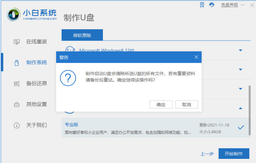Confirm with the 确定 button
This screenshot has width=256, height=163.
(x=161, y=104)
